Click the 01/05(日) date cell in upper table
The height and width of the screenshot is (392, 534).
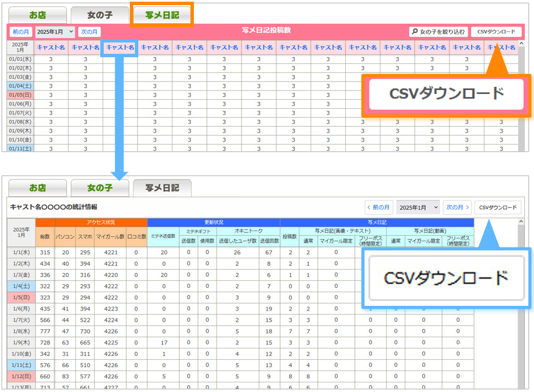click(x=20, y=95)
